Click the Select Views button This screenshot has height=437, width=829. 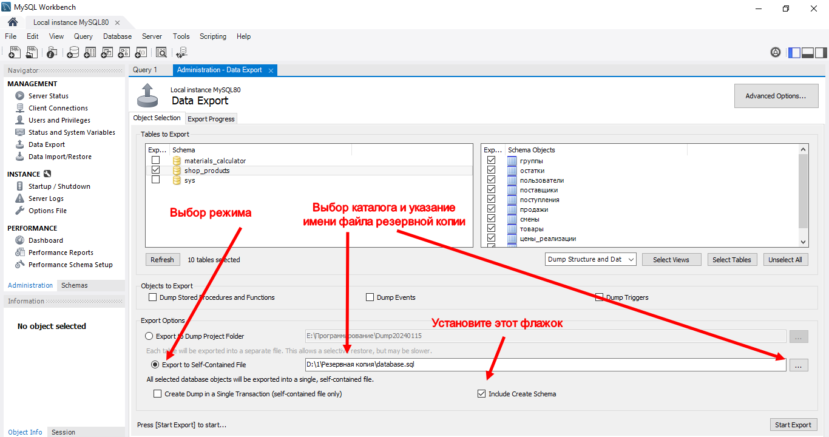tap(671, 259)
